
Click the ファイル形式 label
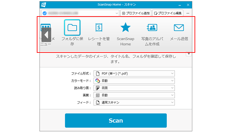tap(81, 74)
